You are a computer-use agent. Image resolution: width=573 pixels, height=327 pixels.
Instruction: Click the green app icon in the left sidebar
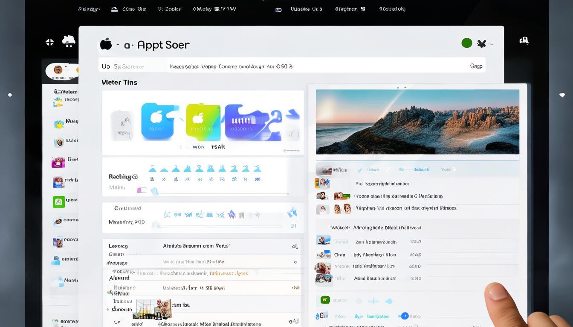pyautogui.click(x=58, y=202)
